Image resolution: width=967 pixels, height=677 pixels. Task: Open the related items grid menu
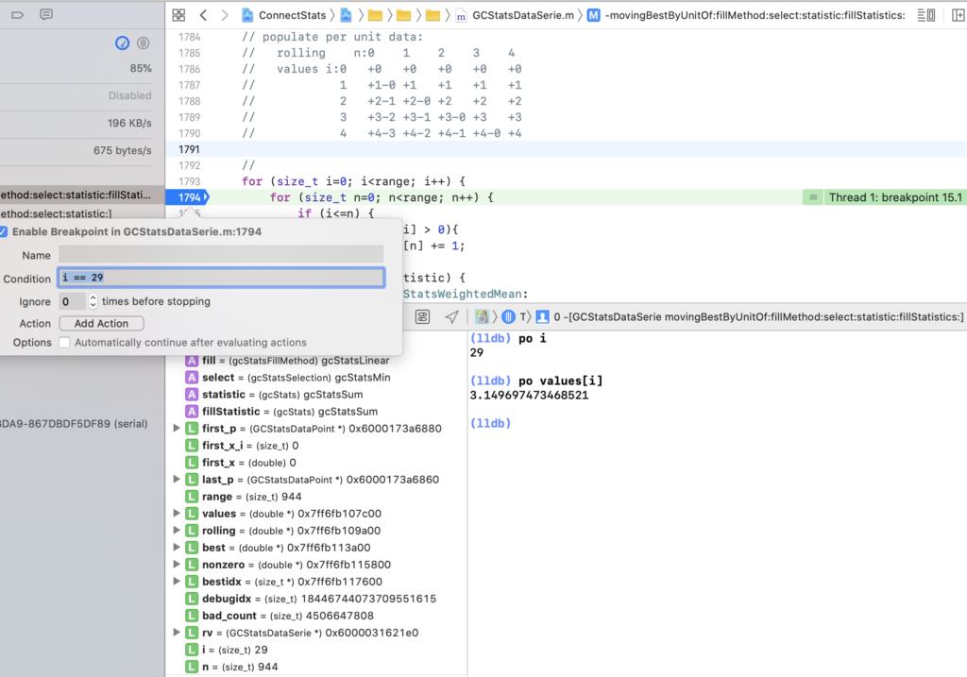click(x=178, y=15)
